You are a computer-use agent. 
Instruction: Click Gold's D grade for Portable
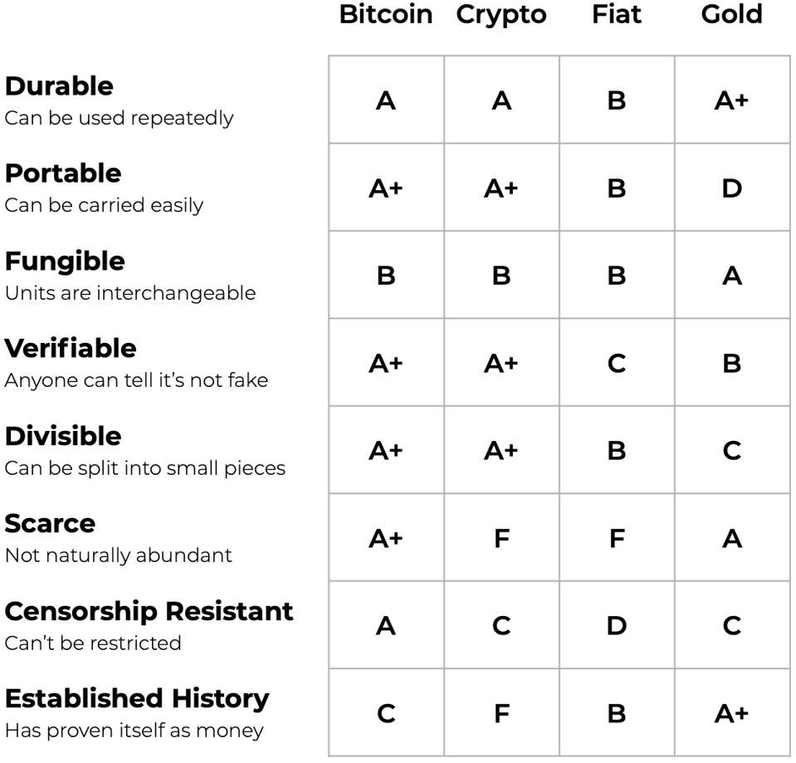pyautogui.click(x=731, y=188)
